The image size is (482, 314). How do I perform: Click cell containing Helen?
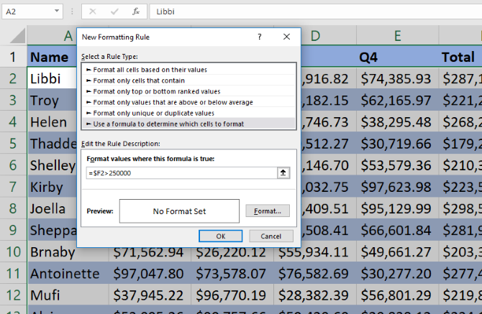coord(52,122)
